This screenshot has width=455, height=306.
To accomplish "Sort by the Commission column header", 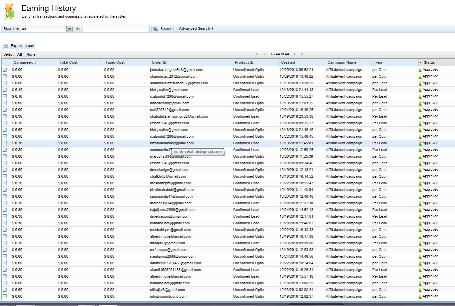I will pyautogui.click(x=25, y=62).
